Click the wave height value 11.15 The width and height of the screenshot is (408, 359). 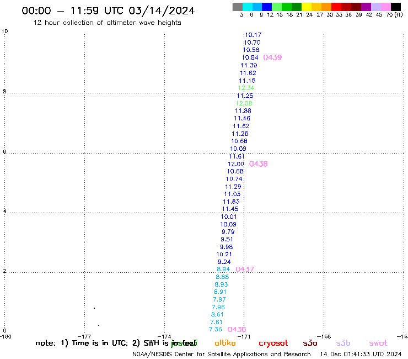(247, 81)
